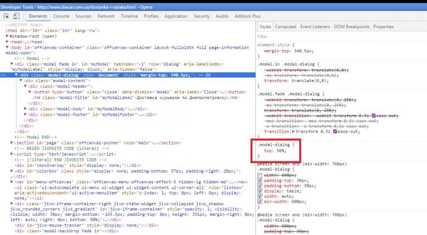427x235 pixels.
Task: Open the Sources tab
Action: coord(83,16)
